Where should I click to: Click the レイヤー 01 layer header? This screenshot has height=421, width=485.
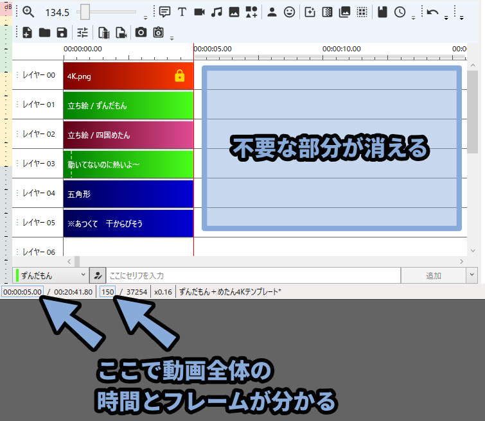click(38, 105)
